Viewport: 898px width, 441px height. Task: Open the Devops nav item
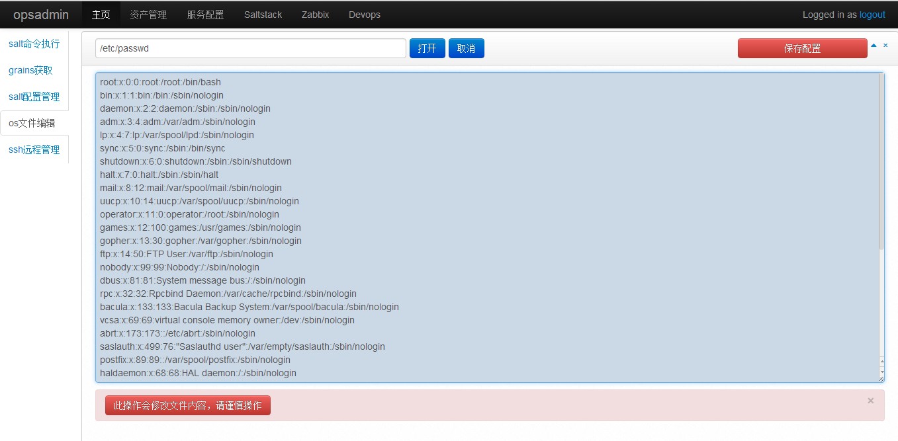(365, 15)
